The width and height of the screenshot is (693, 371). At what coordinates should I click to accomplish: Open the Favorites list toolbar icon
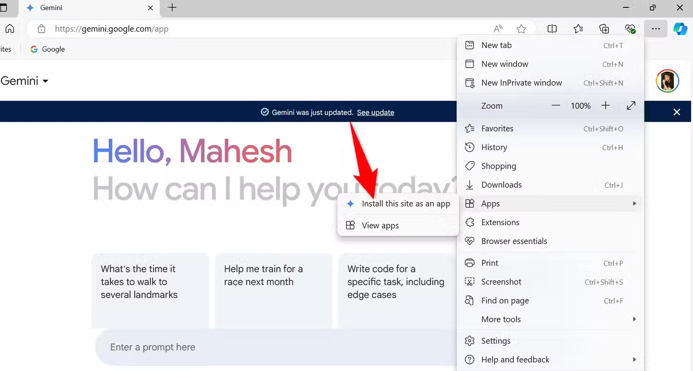pyautogui.click(x=578, y=29)
